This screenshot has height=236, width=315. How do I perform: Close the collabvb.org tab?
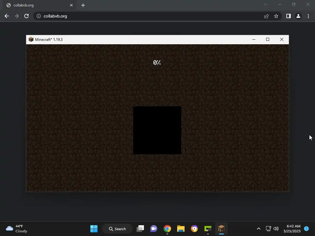pyautogui.click(x=71, y=5)
